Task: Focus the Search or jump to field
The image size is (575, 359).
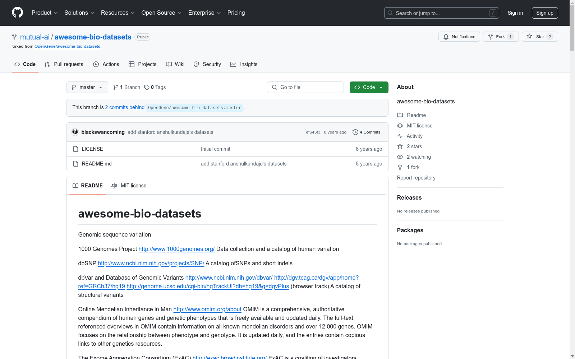Action: [x=442, y=13]
